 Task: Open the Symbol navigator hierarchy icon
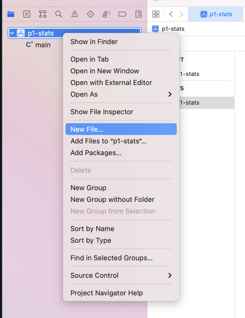(43, 14)
